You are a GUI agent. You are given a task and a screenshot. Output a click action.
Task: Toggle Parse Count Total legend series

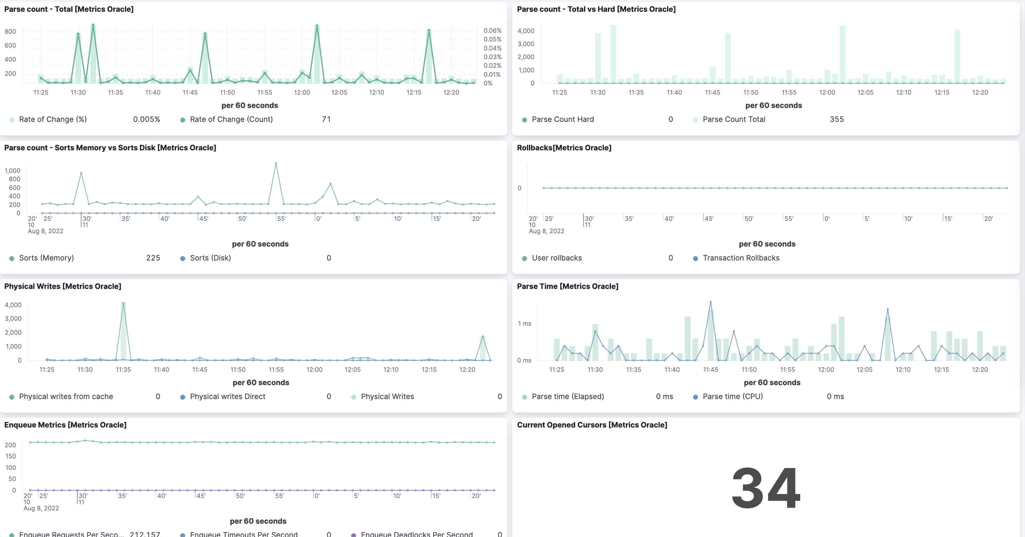pyautogui.click(x=734, y=119)
